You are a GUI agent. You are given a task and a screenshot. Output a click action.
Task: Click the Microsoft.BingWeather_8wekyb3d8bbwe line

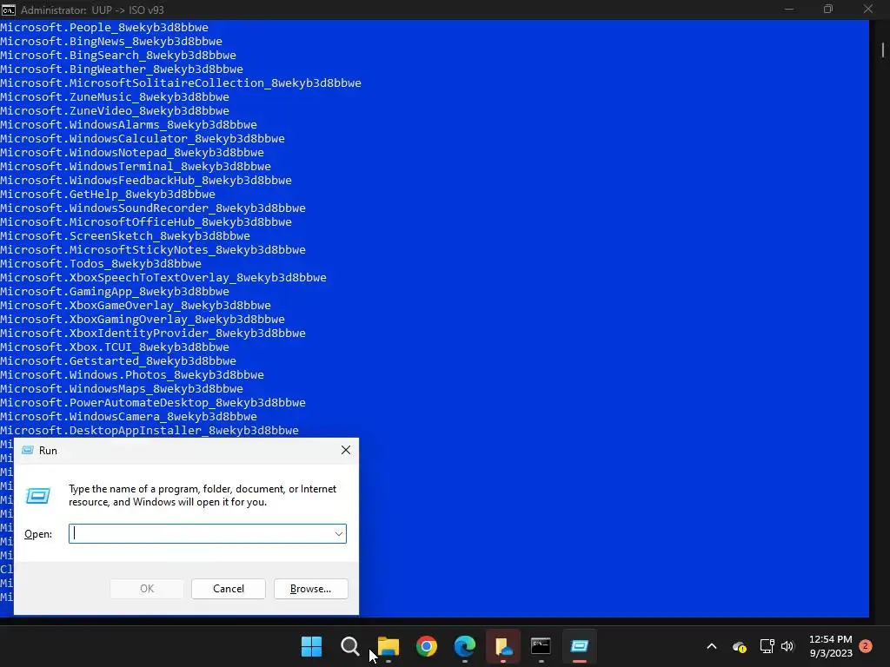[x=122, y=69]
